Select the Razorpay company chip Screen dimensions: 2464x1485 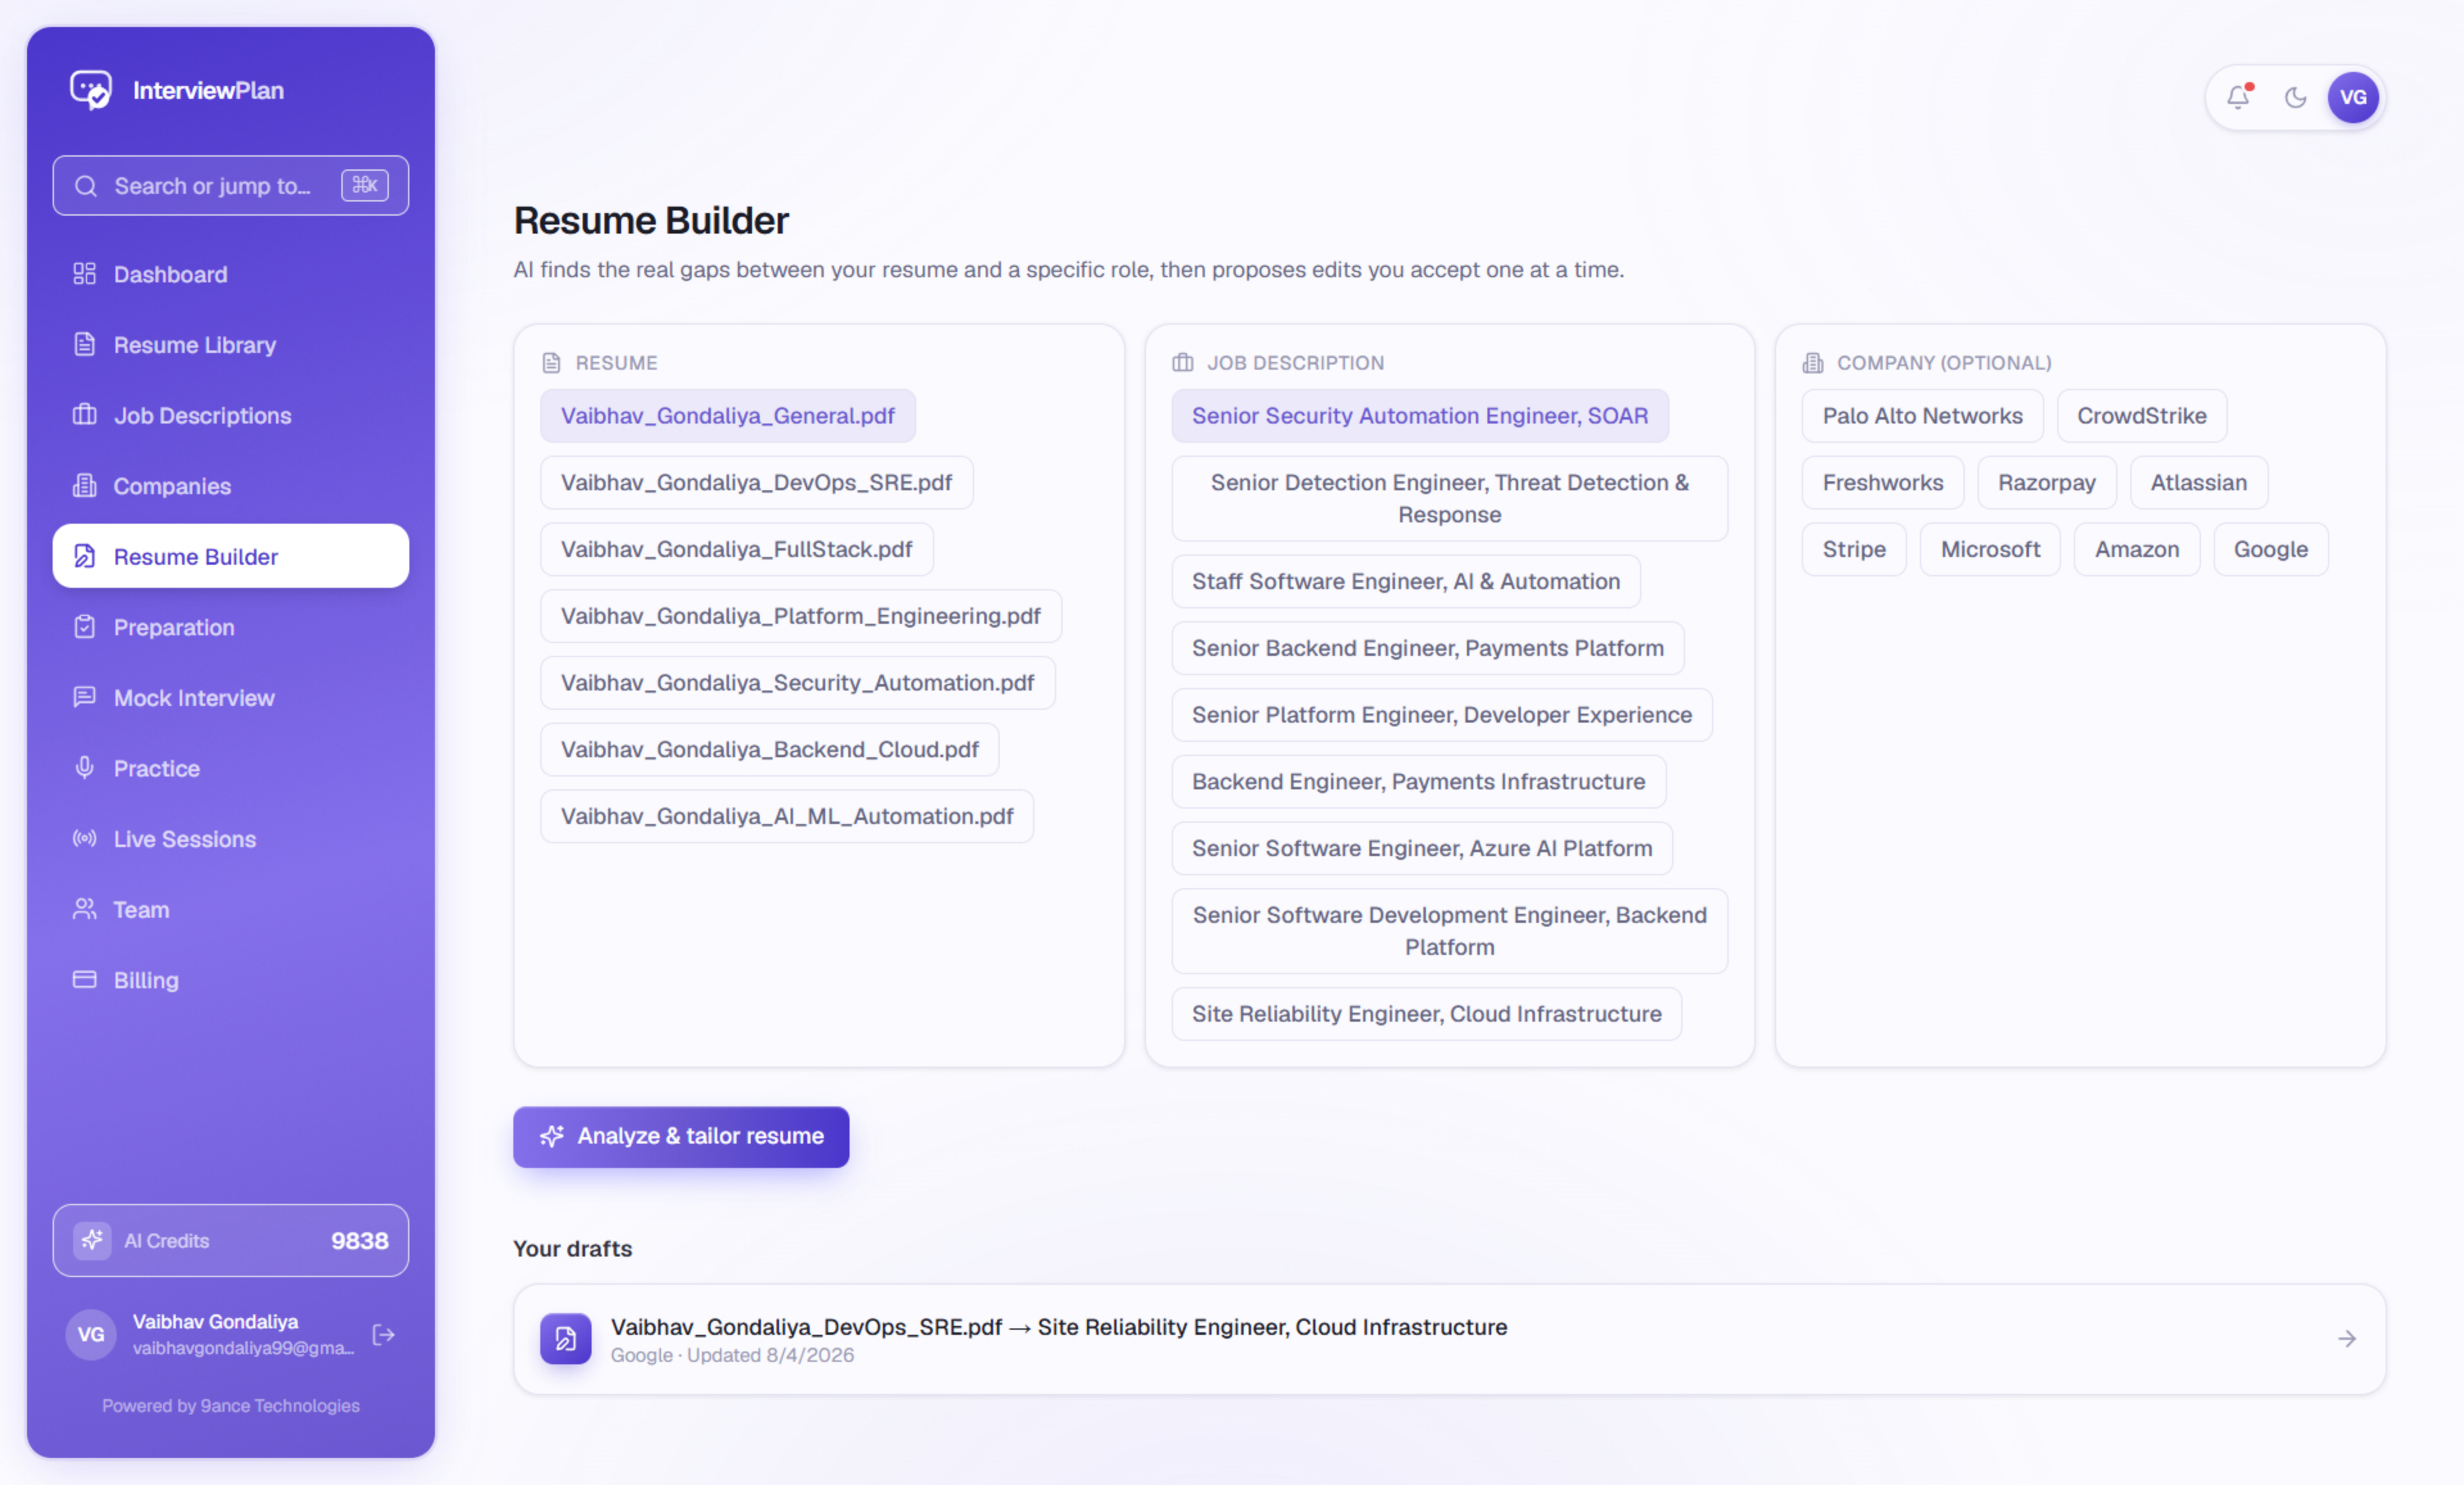(x=2046, y=483)
